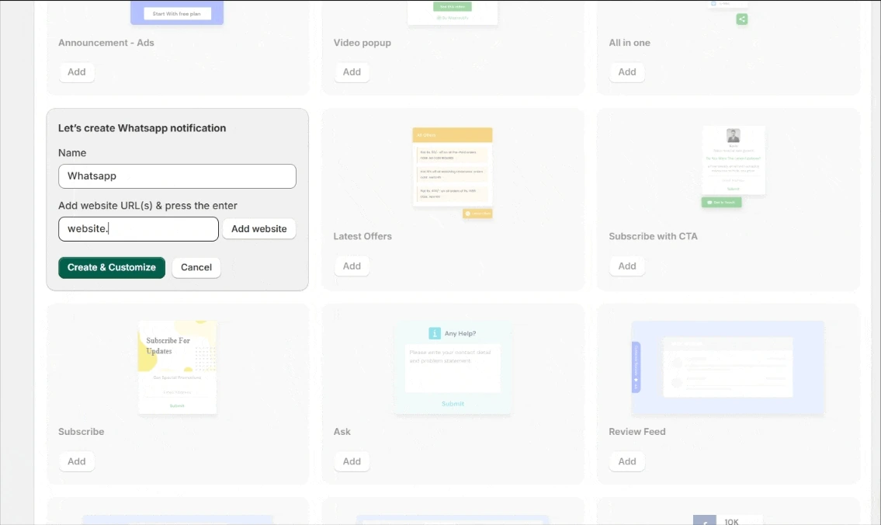The image size is (881, 525).
Task: Add the Announcement - Ads template
Action: [x=77, y=72]
